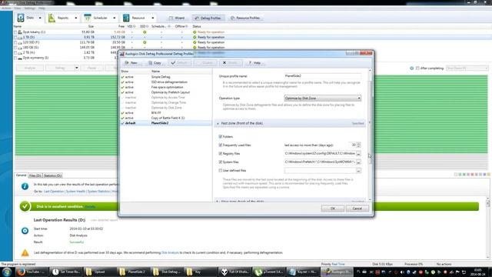492x277 pixels.
Task: Click the Unique profile name field
Action: [323, 75]
